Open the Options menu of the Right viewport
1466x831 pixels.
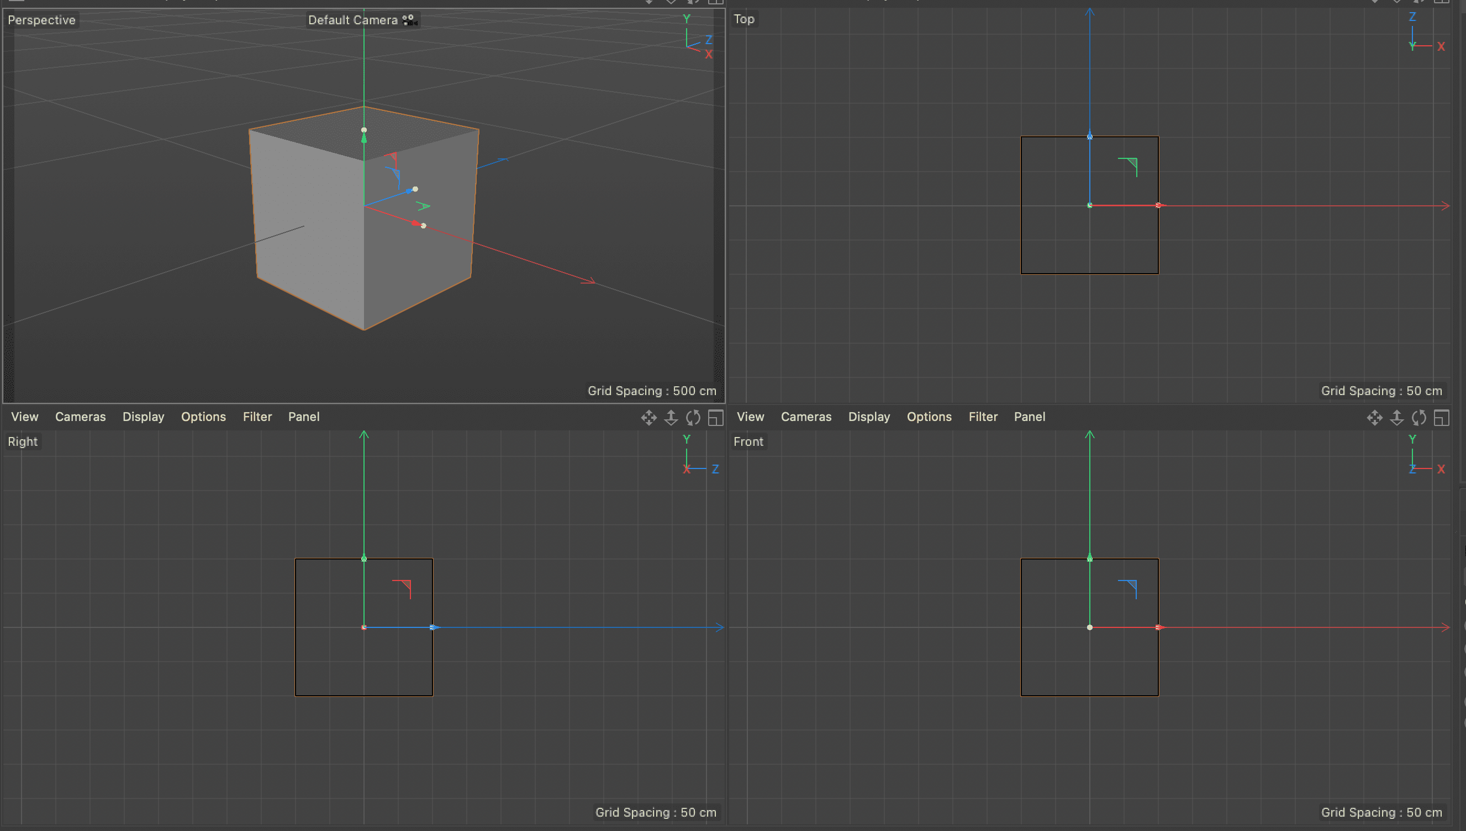pos(203,416)
